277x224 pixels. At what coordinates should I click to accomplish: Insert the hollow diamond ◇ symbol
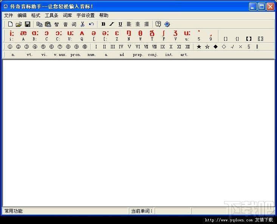coord(224,47)
